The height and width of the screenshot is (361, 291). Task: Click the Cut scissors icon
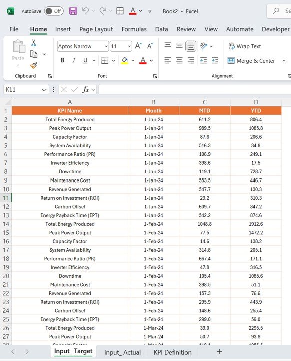(x=34, y=43)
